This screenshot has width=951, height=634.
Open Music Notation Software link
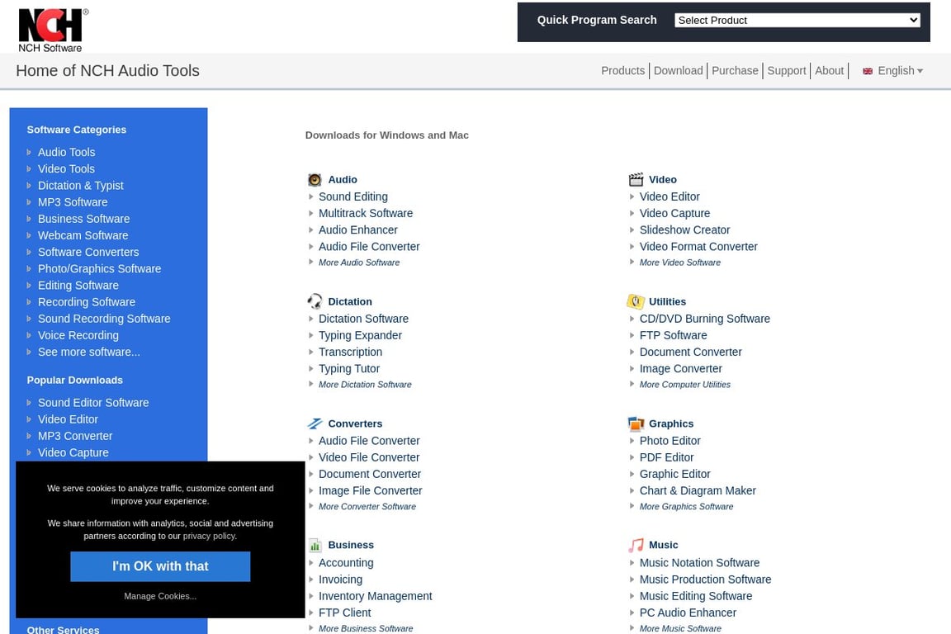(699, 563)
